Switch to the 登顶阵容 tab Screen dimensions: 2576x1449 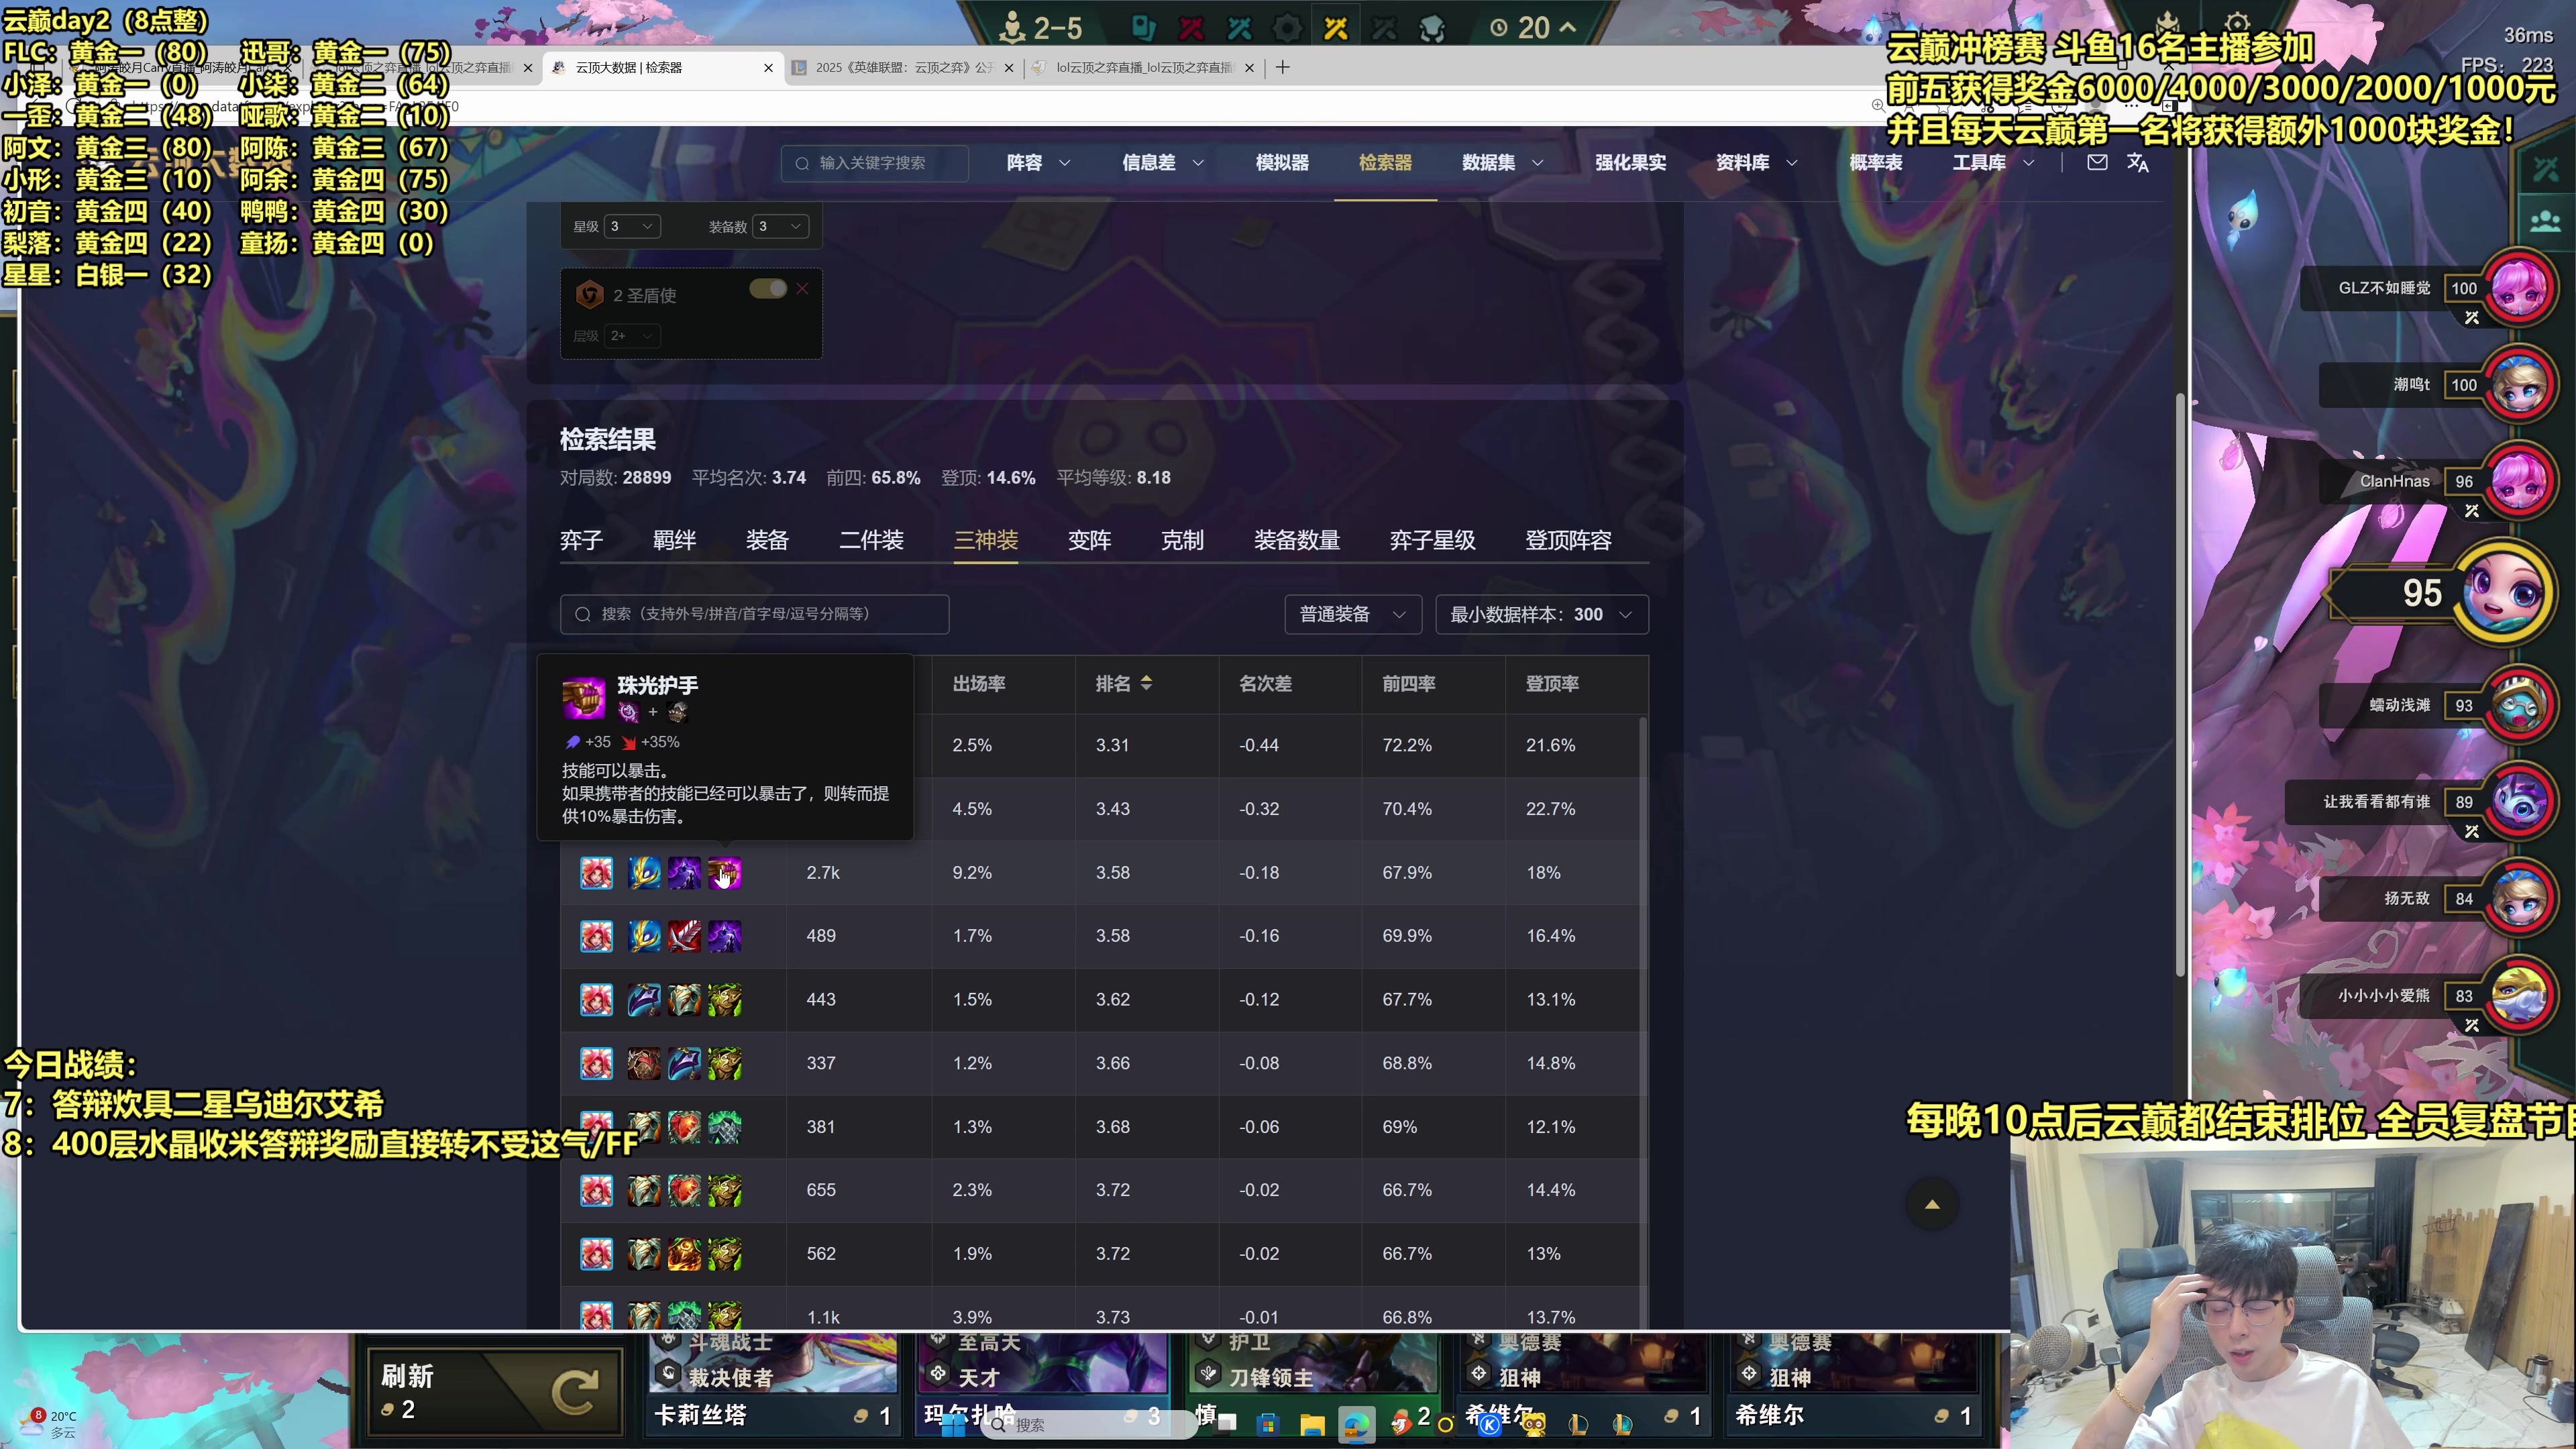pos(1568,541)
